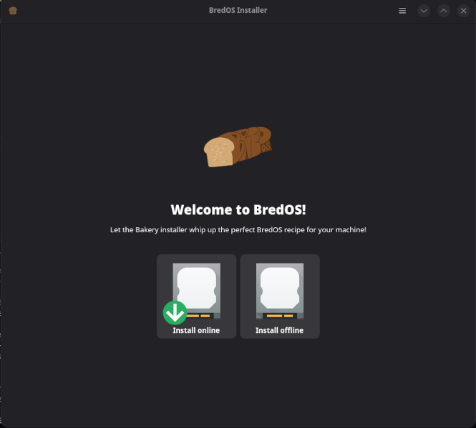Click orange indicator bars on online drive icon
Viewport: 476px width, 428px height.
click(x=199, y=315)
